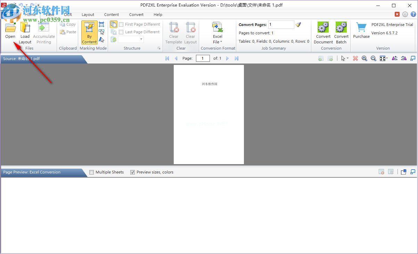This screenshot has height=254, width=418.
Task: Go to the next page arrow
Action: pos(228,58)
